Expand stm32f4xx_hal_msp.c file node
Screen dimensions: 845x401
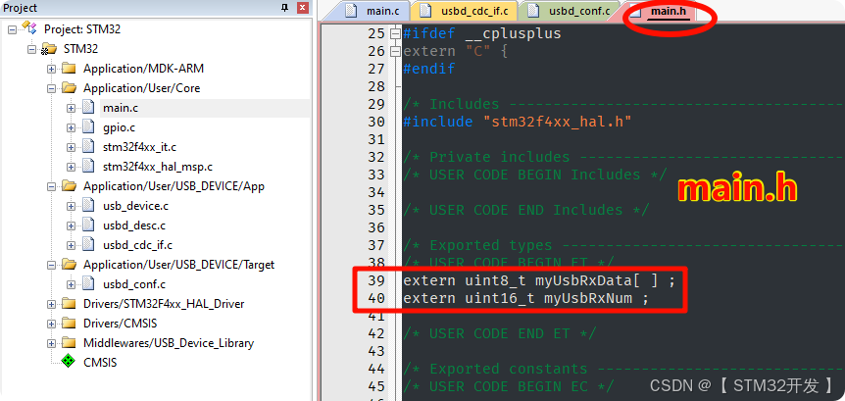pos(71,167)
